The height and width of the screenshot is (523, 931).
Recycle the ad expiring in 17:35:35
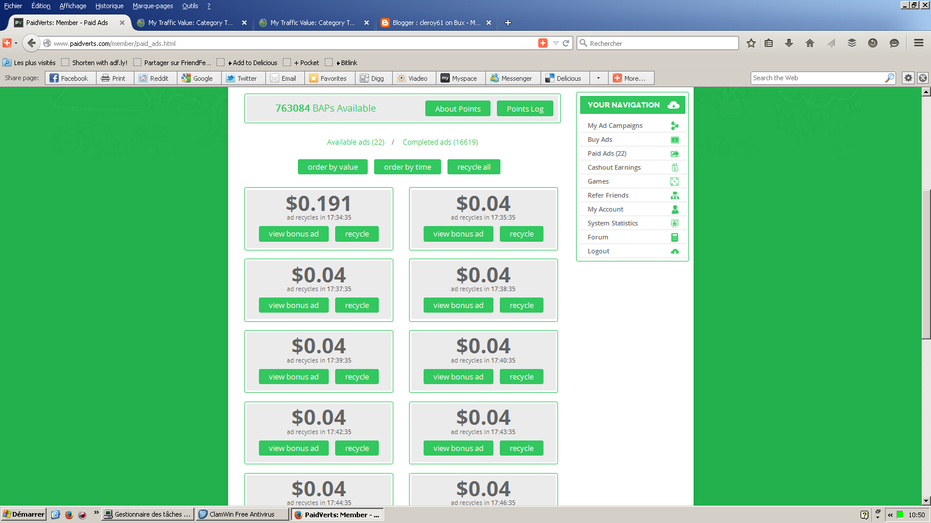(x=521, y=234)
